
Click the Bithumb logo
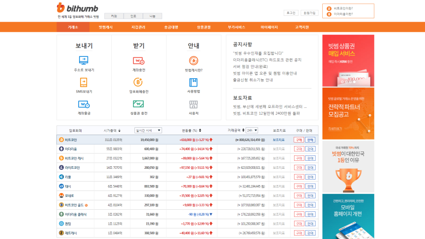[x=78, y=8]
